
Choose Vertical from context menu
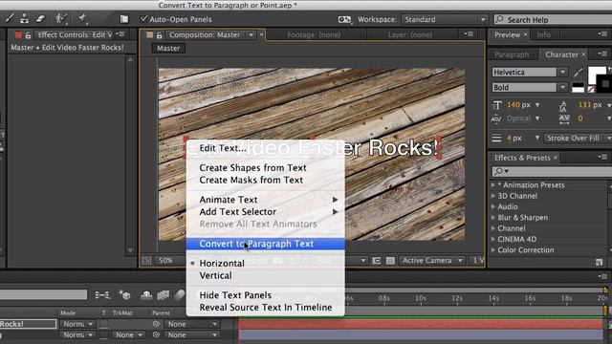[x=266, y=275]
